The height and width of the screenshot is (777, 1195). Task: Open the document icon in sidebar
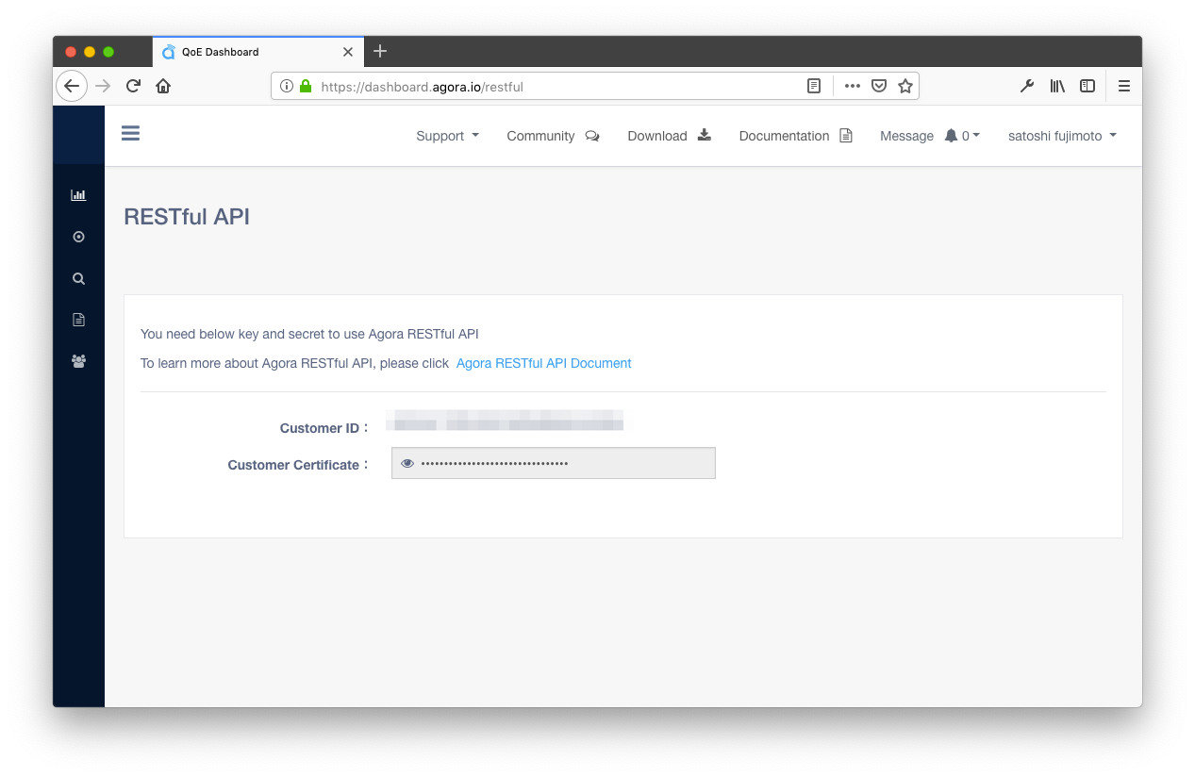[78, 320]
